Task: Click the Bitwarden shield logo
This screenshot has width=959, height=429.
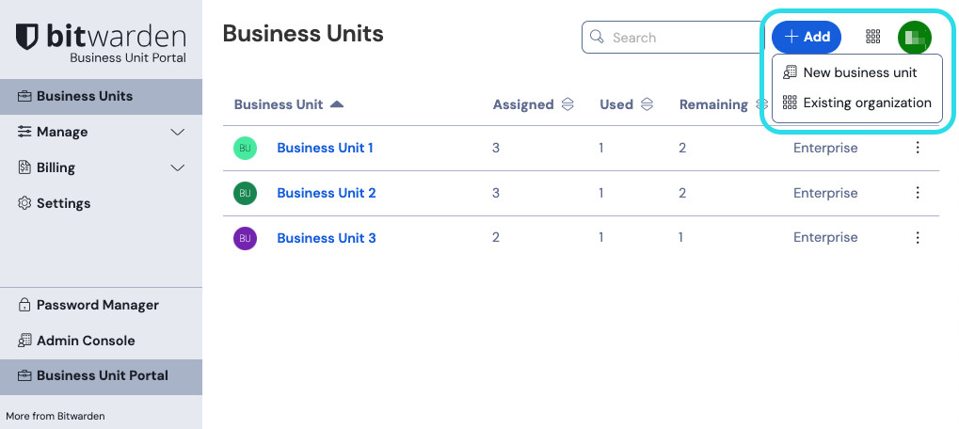Action: [x=28, y=38]
